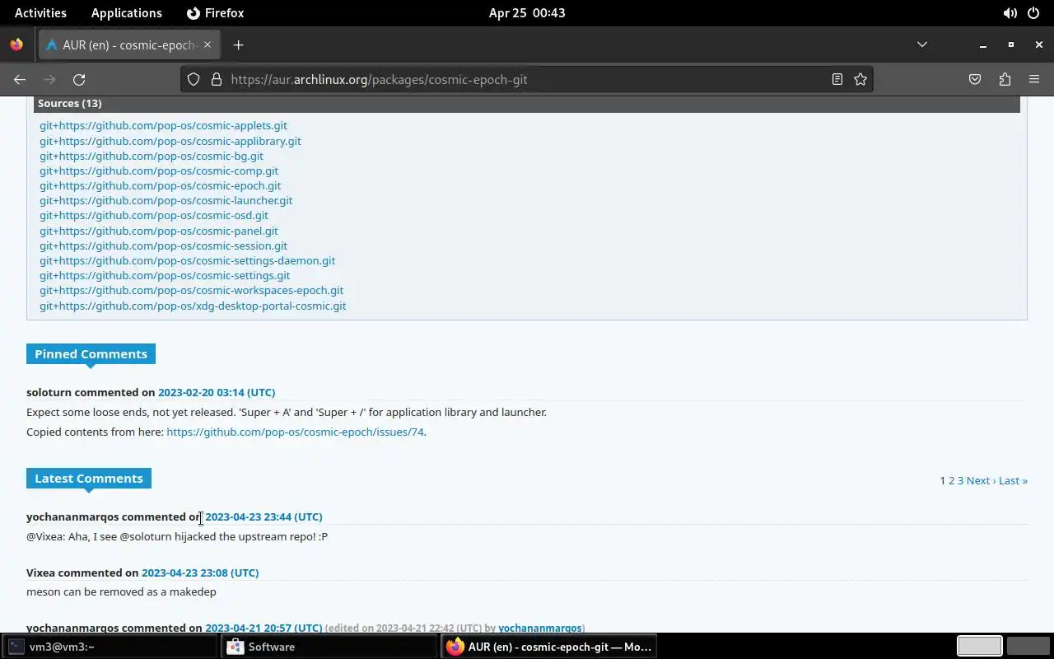Switch to the second workspace box in the taskbar
1054x659 pixels.
(1028, 647)
